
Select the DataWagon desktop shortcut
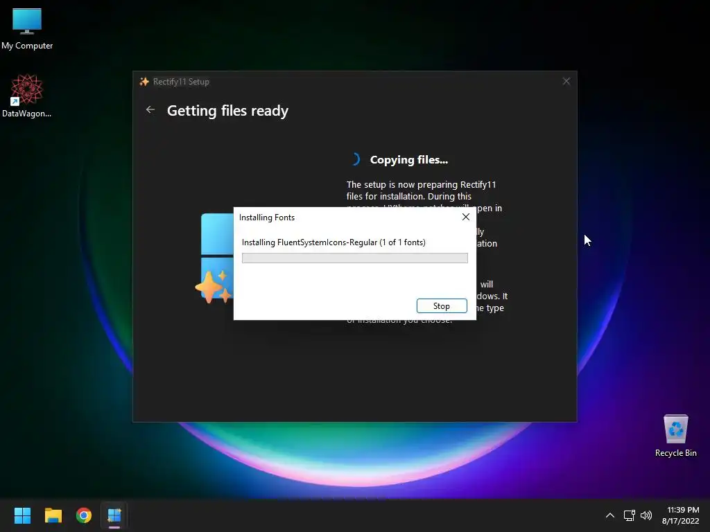click(27, 96)
